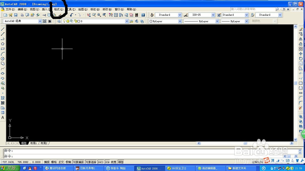Select the Rotate tool
The image size is (305, 171).
[x=301, y=59]
